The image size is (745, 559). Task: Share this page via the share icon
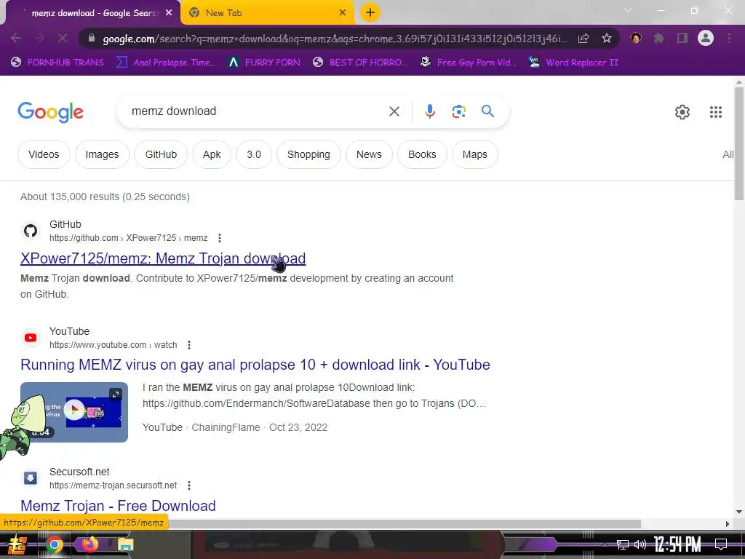pos(583,39)
